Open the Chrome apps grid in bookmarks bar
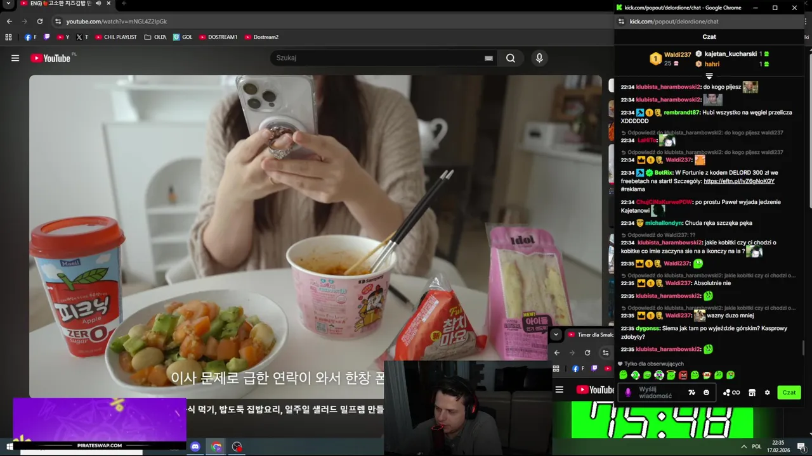The width and height of the screenshot is (812, 456). [x=9, y=37]
